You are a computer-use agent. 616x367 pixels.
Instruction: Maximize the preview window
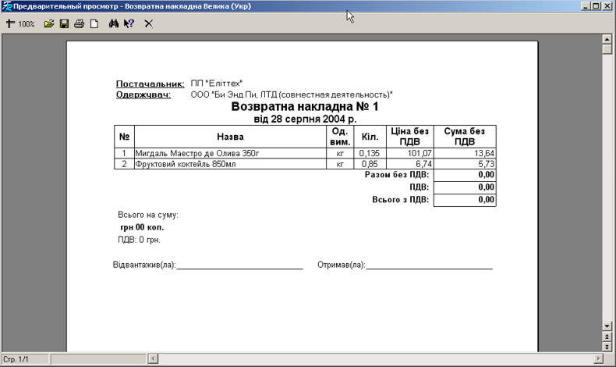(597, 5)
